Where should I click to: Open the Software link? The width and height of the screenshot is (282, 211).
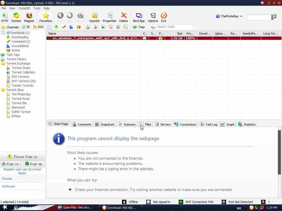click(x=8, y=186)
